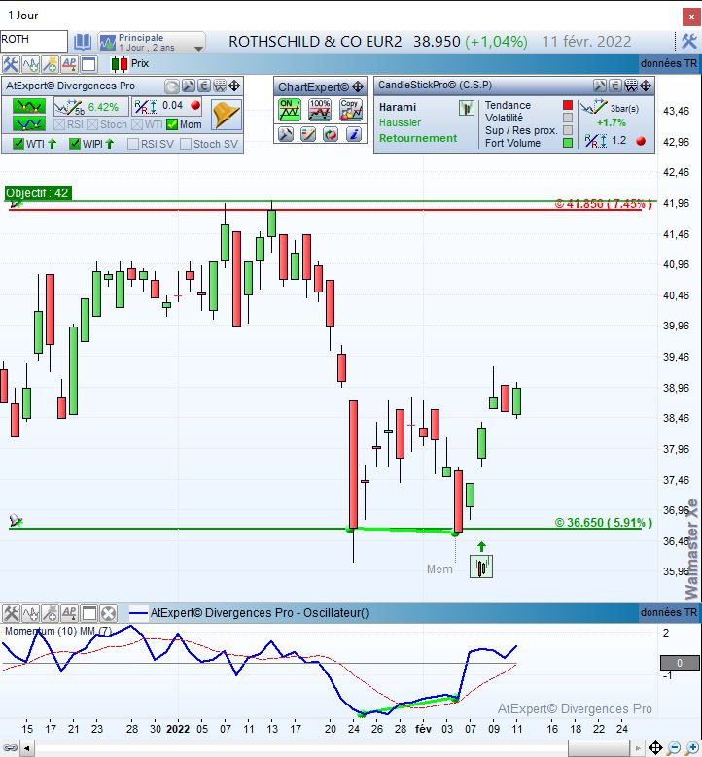Click the 5b 6.42% divergence gain button
Viewport: 702px width, 757px height.
click(x=90, y=106)
